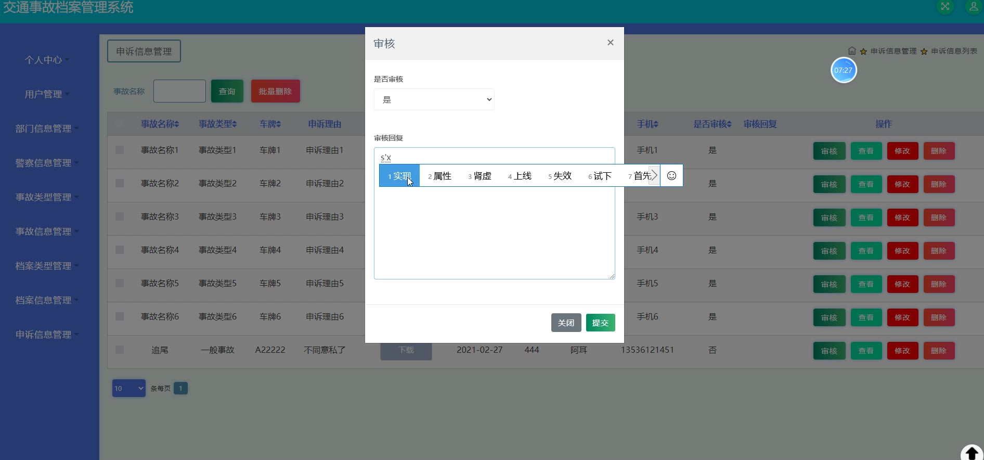Check the row checkbox for 事故名称2
This screenshot has height=460, width=984.
click(120, 183)
